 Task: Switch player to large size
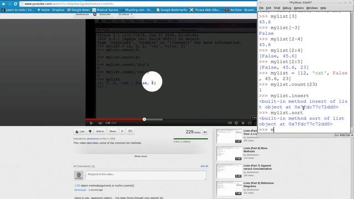(249, 123)
